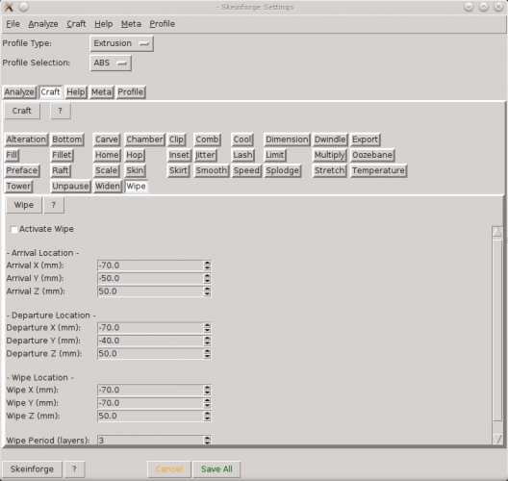Adjust the Arrival X spinner arrows
The height and width of the screenshot is (481, 508).
(208, 266)
